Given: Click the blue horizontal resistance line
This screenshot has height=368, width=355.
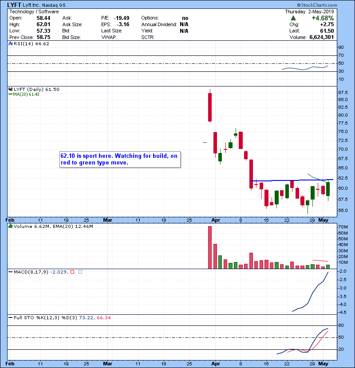Looking at the screenshot, I should [x=292, y=180].
